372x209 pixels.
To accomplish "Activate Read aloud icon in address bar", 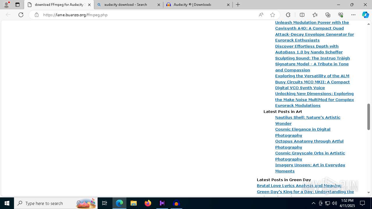I will click(261, 15).
